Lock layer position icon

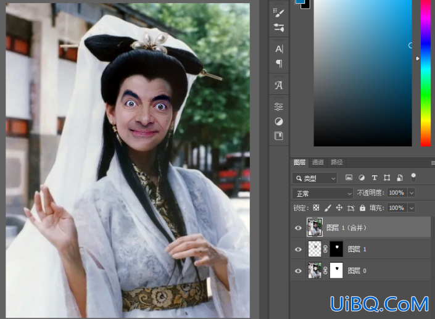coord(339,208)
